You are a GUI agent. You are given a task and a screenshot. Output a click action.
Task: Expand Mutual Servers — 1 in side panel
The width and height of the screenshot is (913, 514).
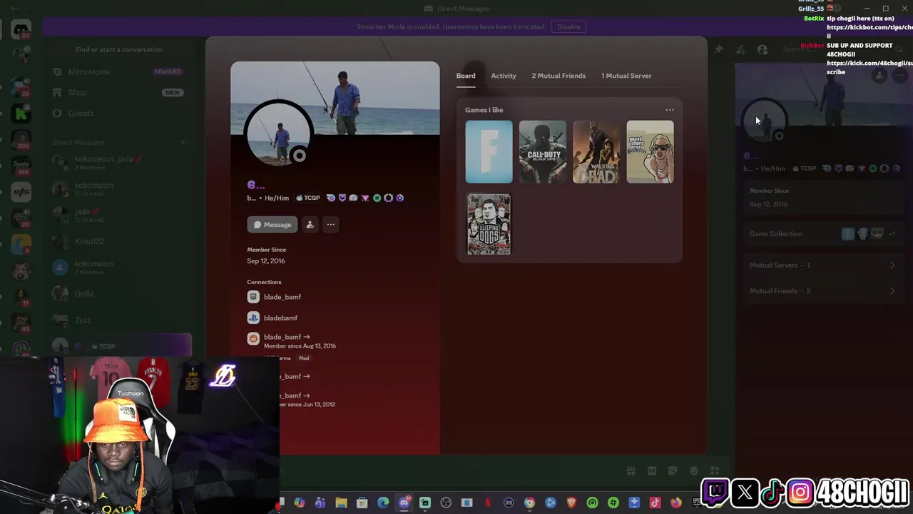click(822, 266)
